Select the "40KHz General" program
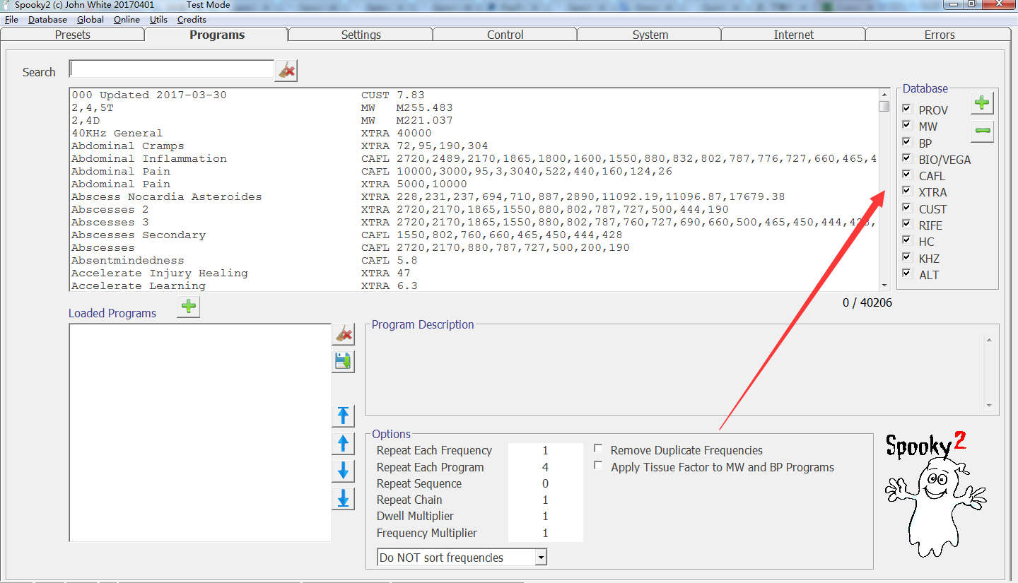Screen dimensions: 1018x583 click(474, 133)
